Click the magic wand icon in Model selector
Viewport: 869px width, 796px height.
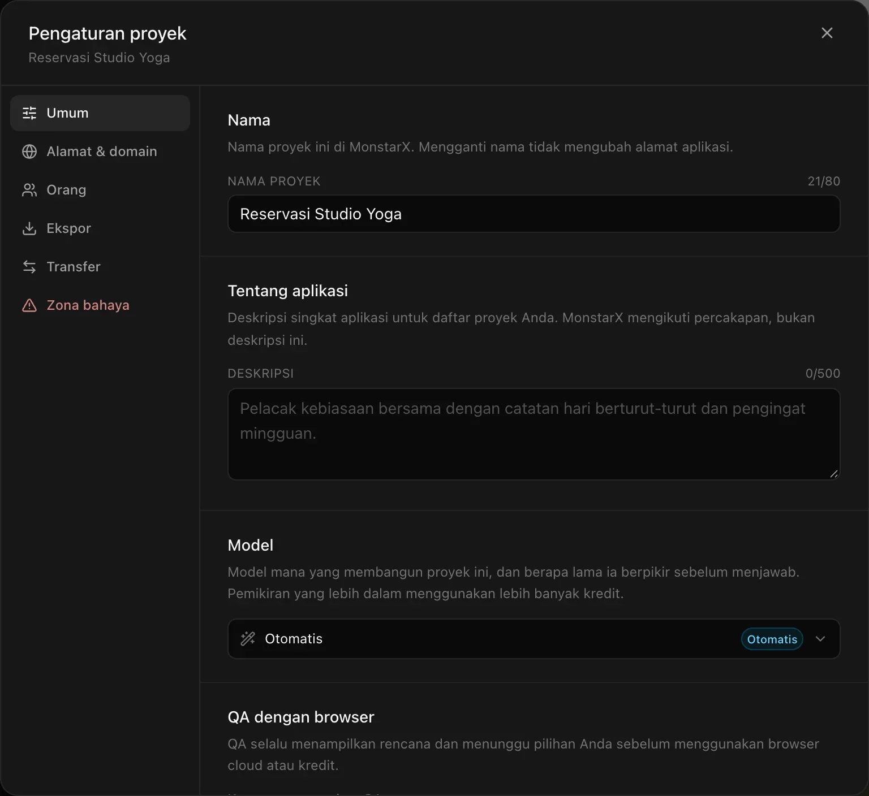tap(248, 639)
